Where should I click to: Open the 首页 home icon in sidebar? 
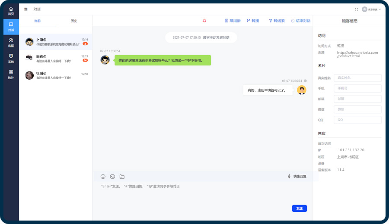[x=11, y=11]
